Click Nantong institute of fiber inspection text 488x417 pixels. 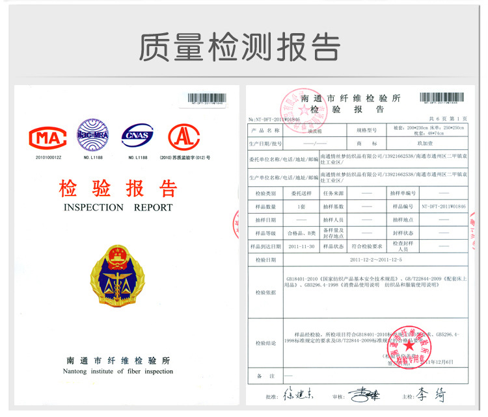pyautogui.click(x=118, y=372)
